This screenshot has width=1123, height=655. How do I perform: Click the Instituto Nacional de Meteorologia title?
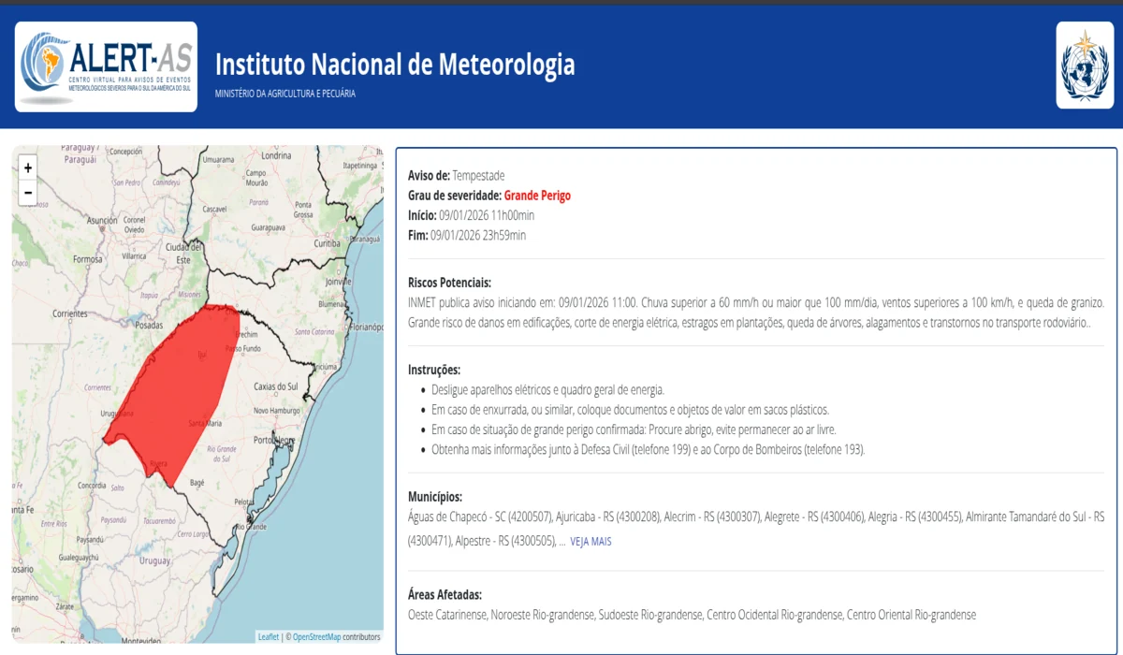[395, 65]
